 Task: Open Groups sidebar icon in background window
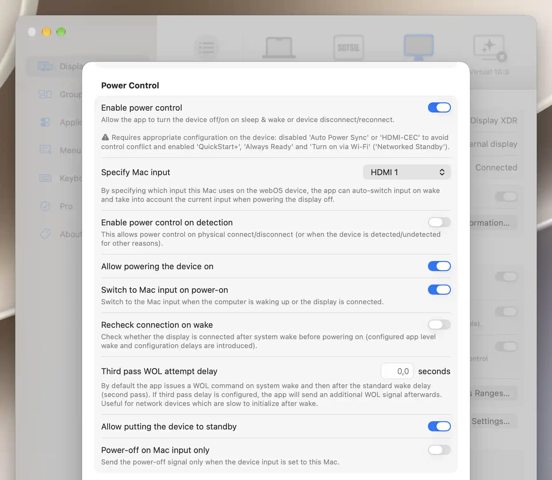[x=45, y=94]
